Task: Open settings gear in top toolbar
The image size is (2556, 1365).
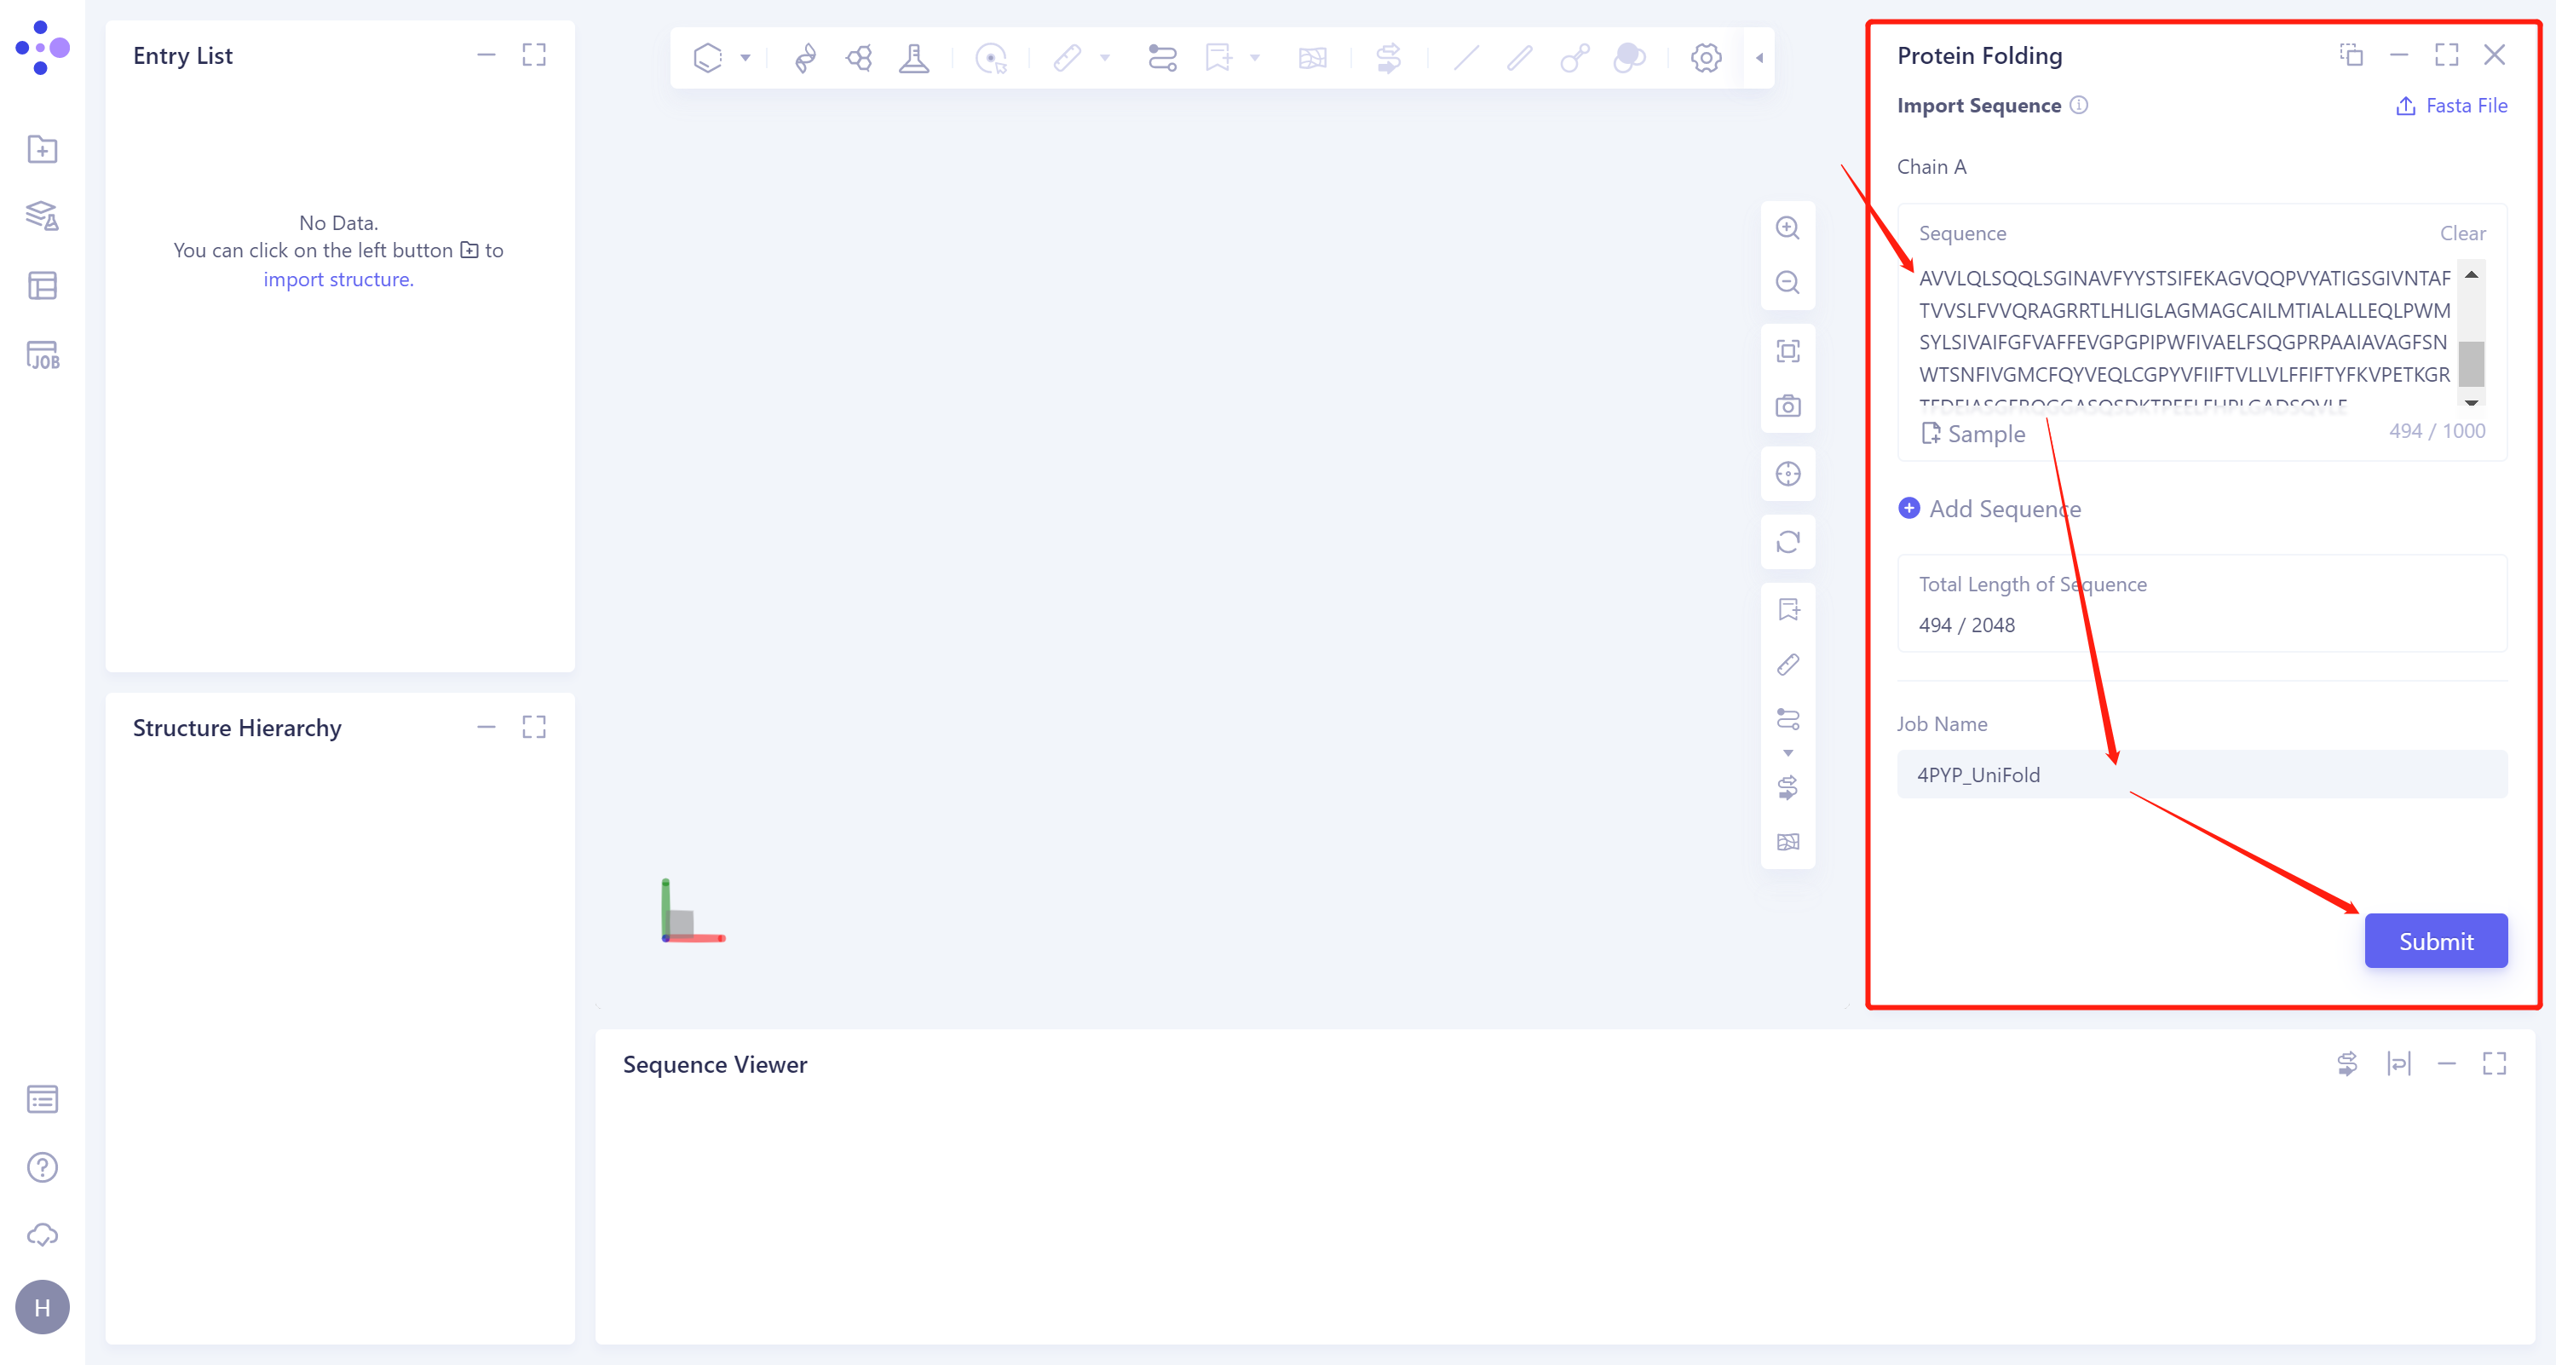Action: click(1706, 58)
